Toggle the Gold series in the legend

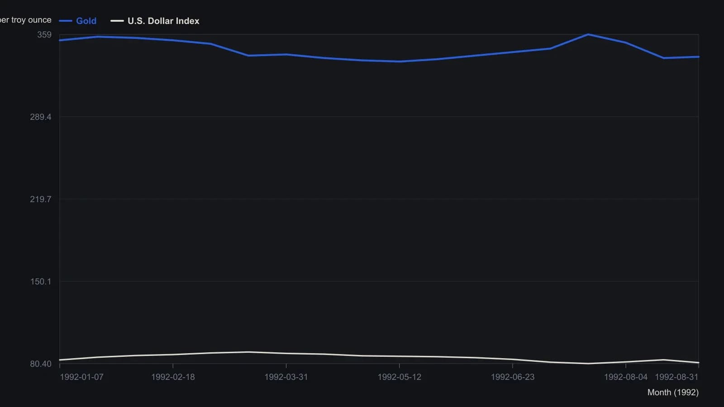point(78,21)
